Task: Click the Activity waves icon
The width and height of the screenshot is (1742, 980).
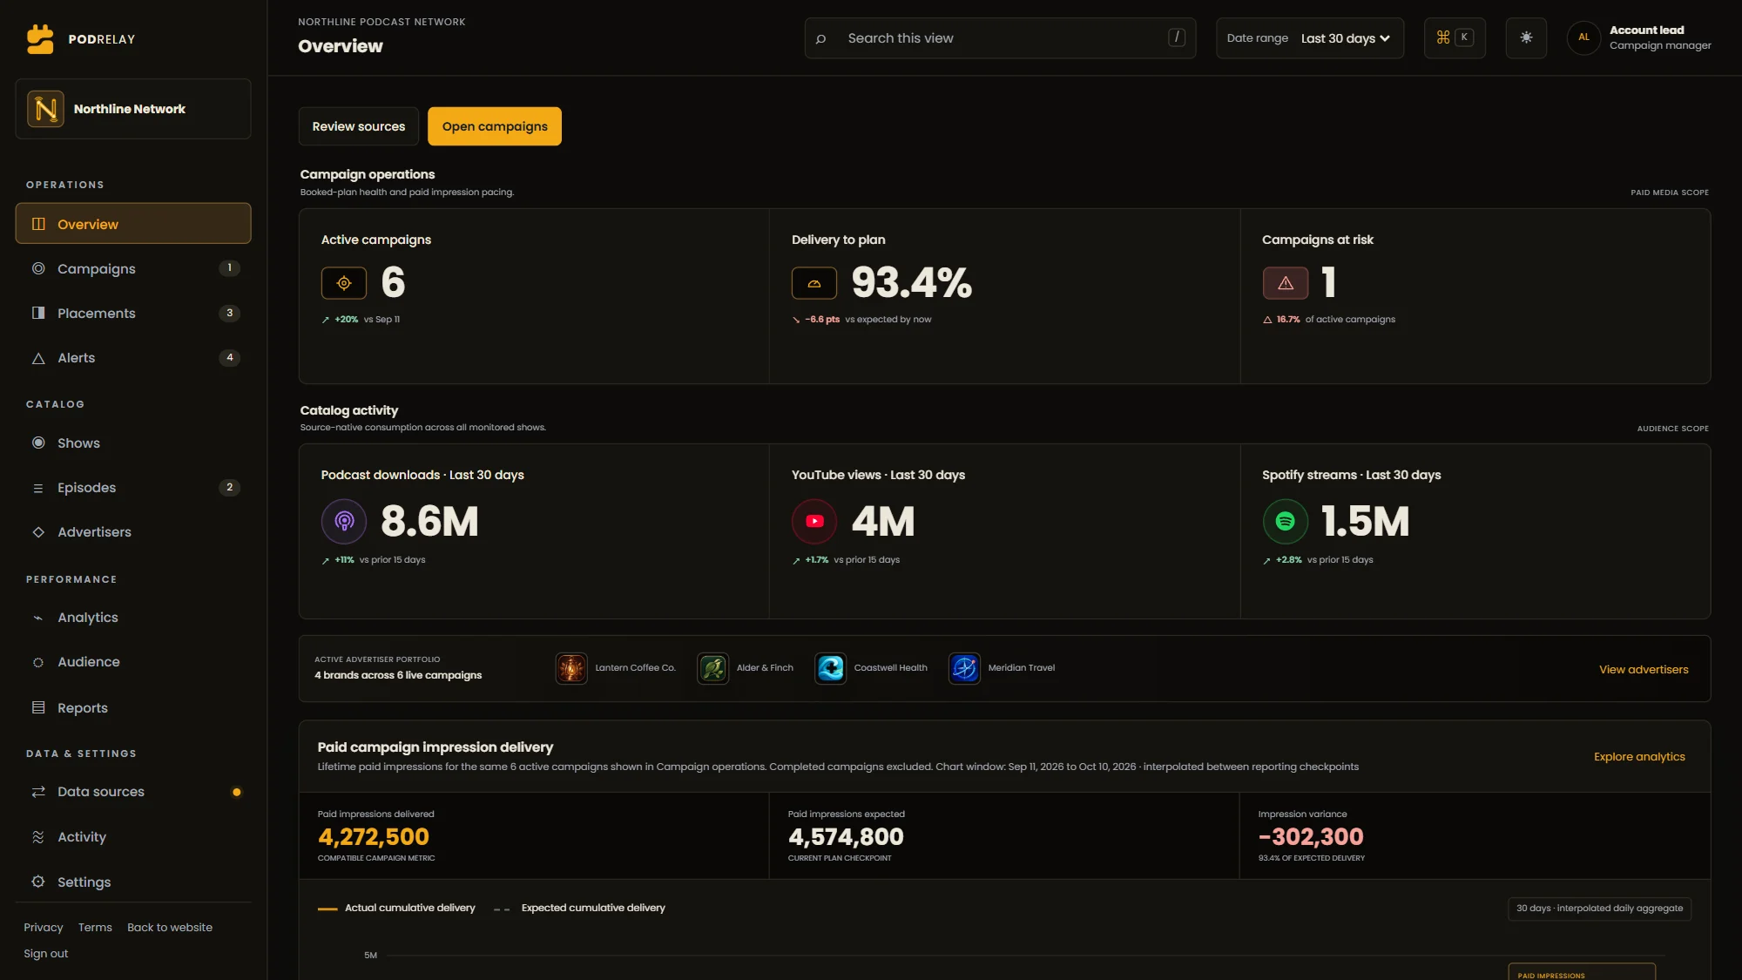Action: click(38, 837)
